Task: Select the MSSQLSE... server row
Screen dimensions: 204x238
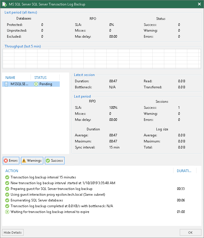Action: coord(31,84)
